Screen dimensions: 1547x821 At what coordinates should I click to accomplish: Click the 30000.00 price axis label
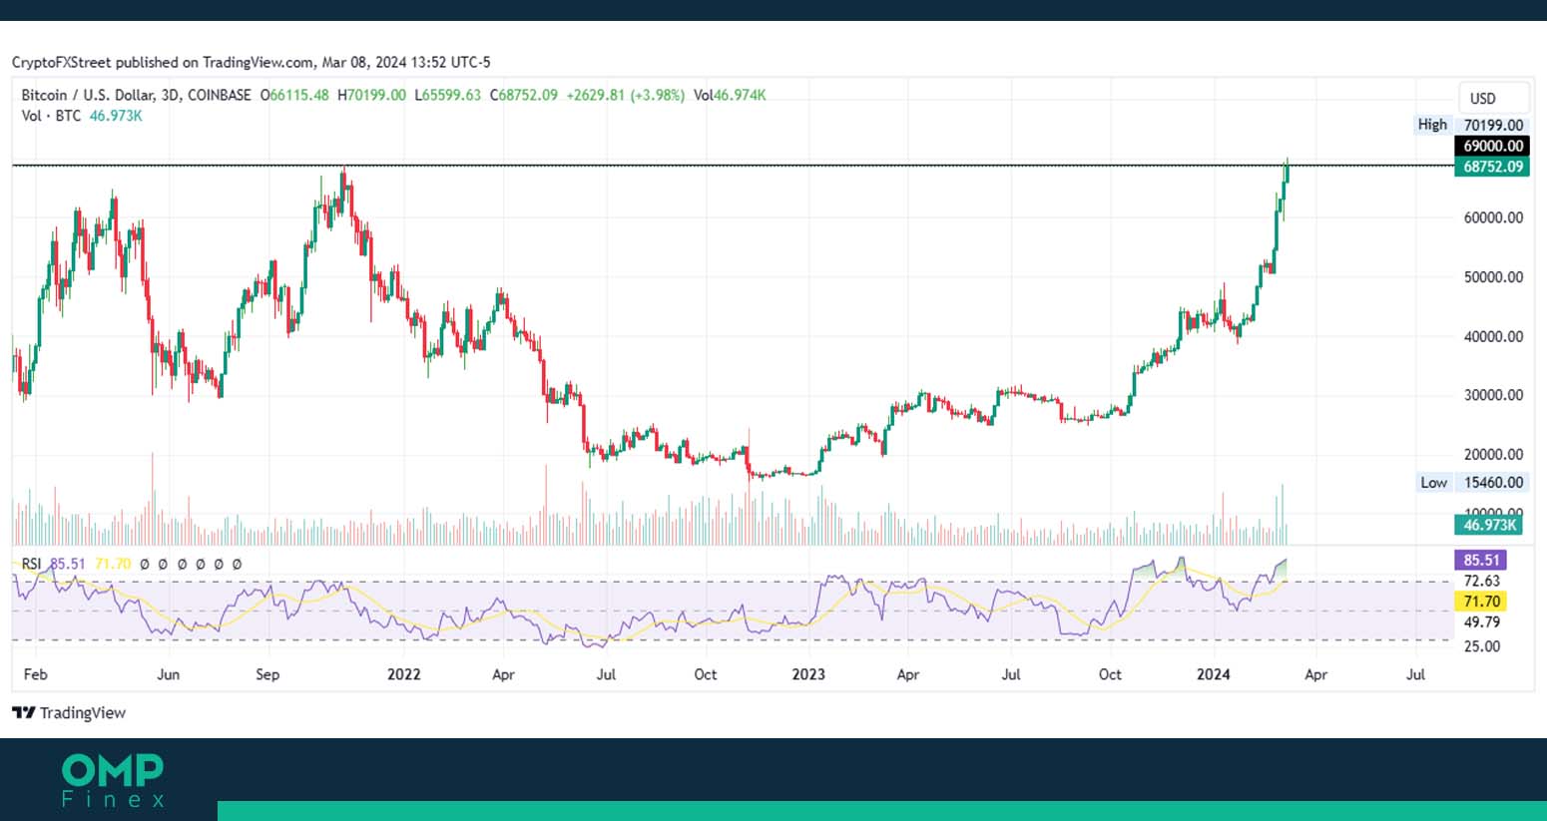pos(1493,395)
